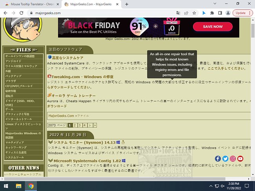The width and height of the screenshot is (255, 191).
Task: Open the Extensions puzzle icon
Action: pos(212,13)
